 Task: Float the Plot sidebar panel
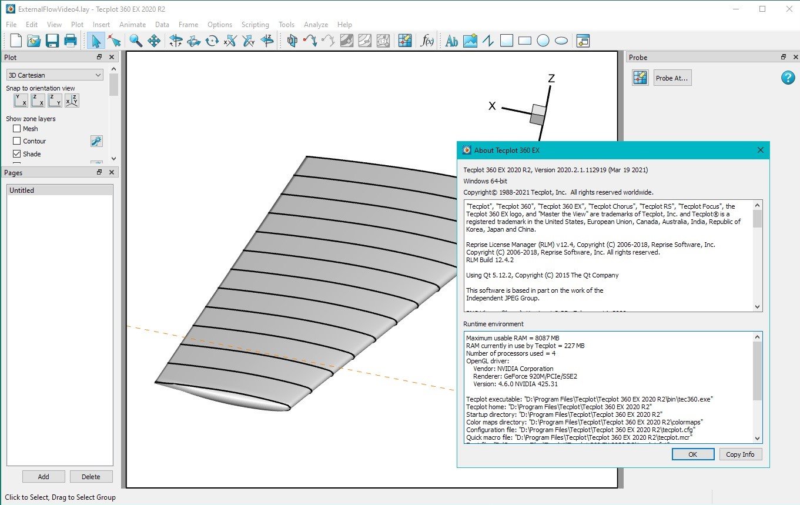point(99,57)
